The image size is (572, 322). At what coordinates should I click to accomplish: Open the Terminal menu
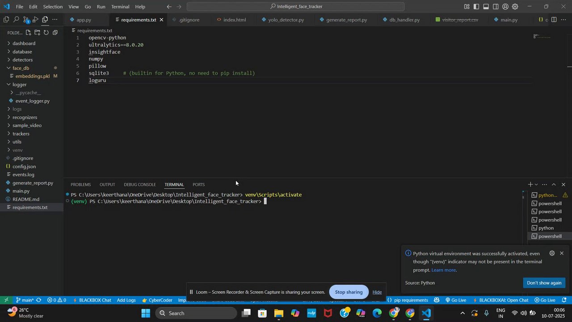(x=120, y=7)
